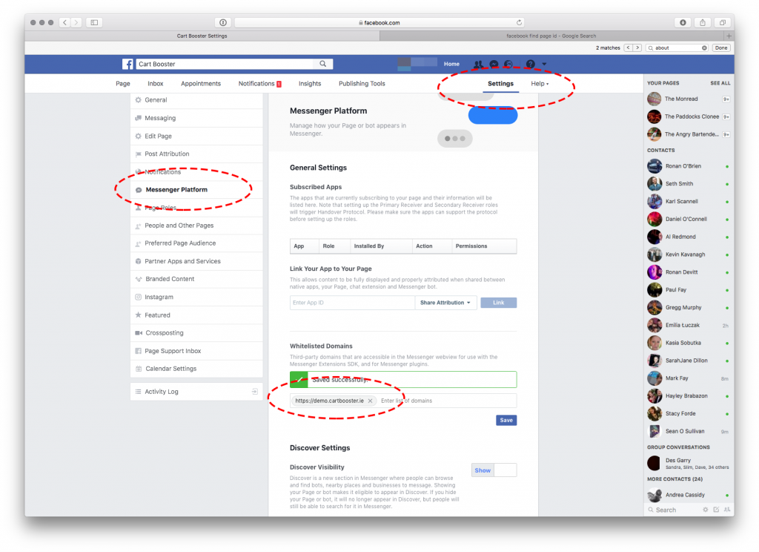Open the Activity Log link

(x=196, y=392)
